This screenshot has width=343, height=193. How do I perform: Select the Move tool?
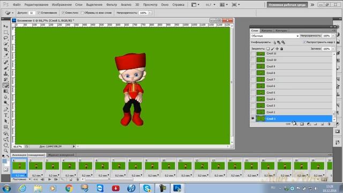pyautogui.click(x=6, y=26)
